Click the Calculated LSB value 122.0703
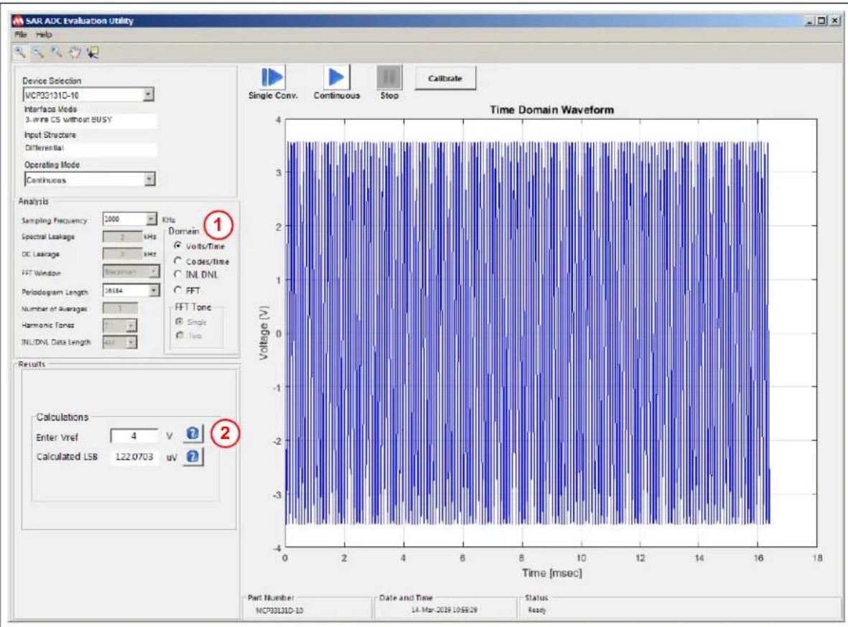848x627 pixels. (134, 457)
